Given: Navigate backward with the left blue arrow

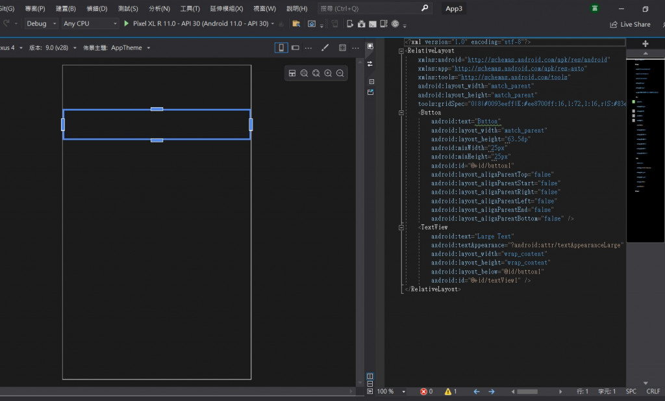Looking at the screenshot, I should 476,392.
